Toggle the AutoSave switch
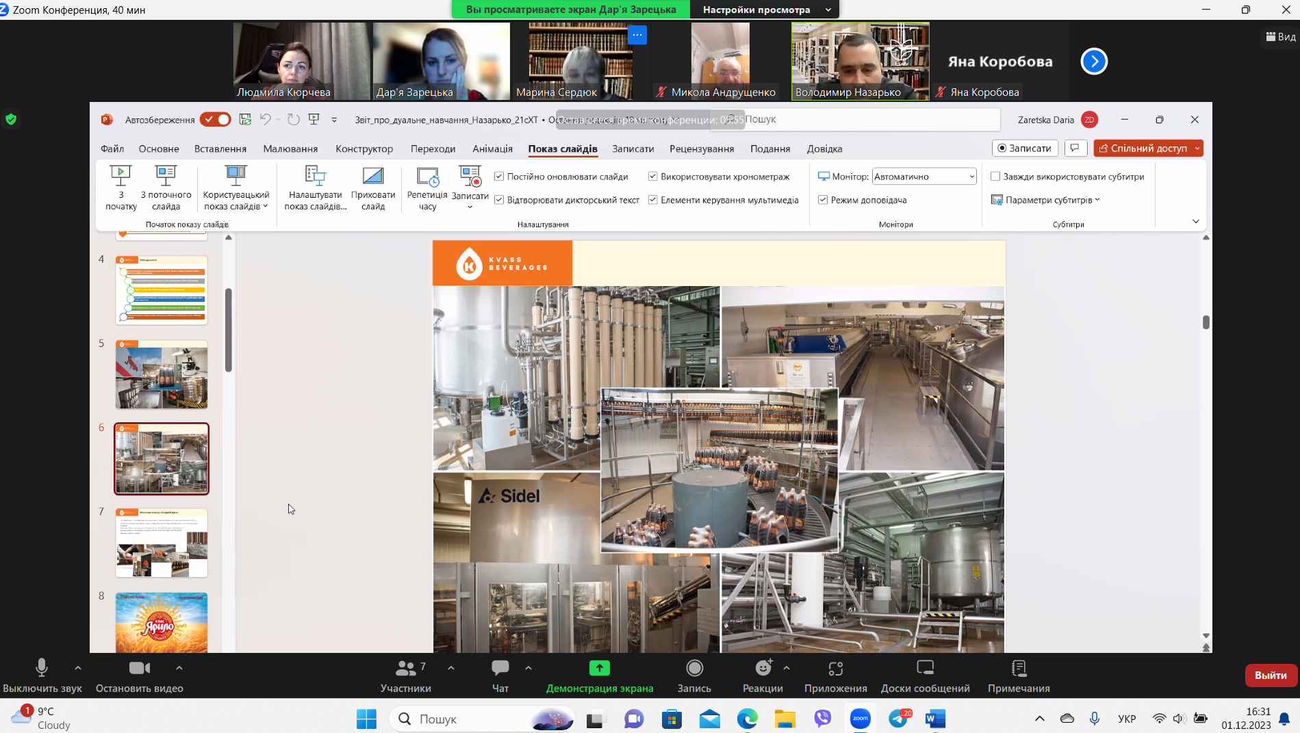 tap(215, 120)
